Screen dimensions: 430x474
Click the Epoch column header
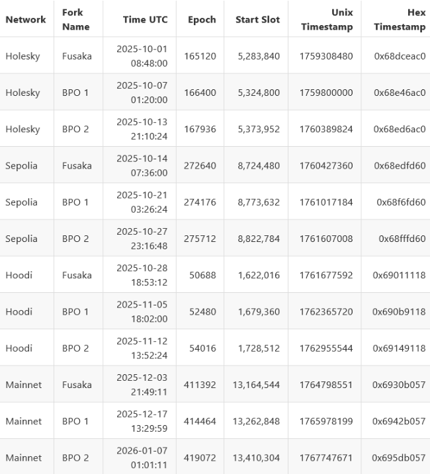(201, 19)
